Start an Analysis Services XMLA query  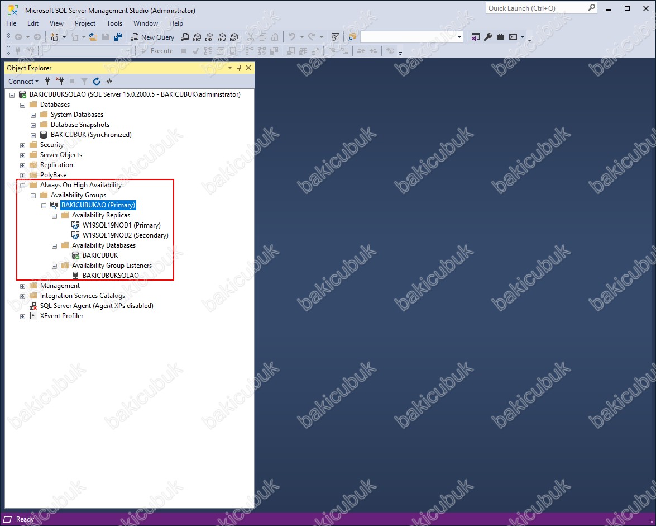point(222,37)
